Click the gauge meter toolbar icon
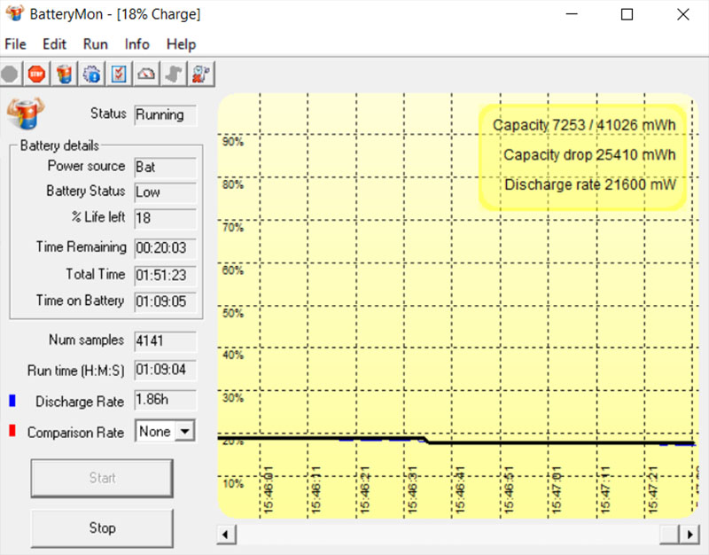 tap(146, 74)
